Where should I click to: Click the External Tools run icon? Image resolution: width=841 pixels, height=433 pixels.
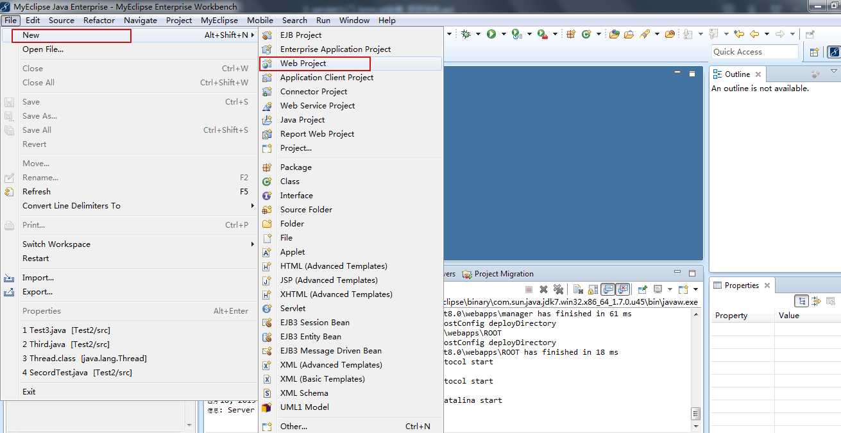pyautogui.click(x=543, y=34)
